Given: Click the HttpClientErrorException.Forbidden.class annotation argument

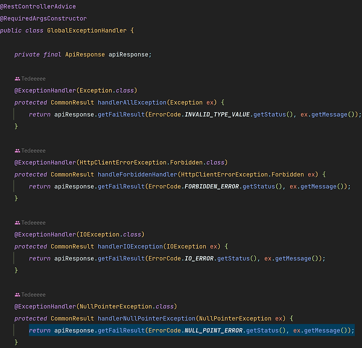Looking at the screenshot, I should pyautogui.click(x=152, y=162).
